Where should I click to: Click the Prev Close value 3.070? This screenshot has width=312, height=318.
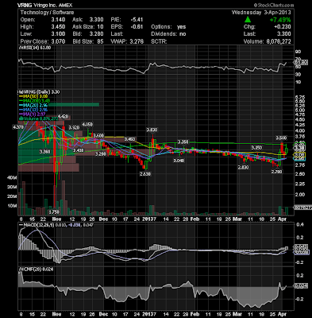click(x=59, y=41)
